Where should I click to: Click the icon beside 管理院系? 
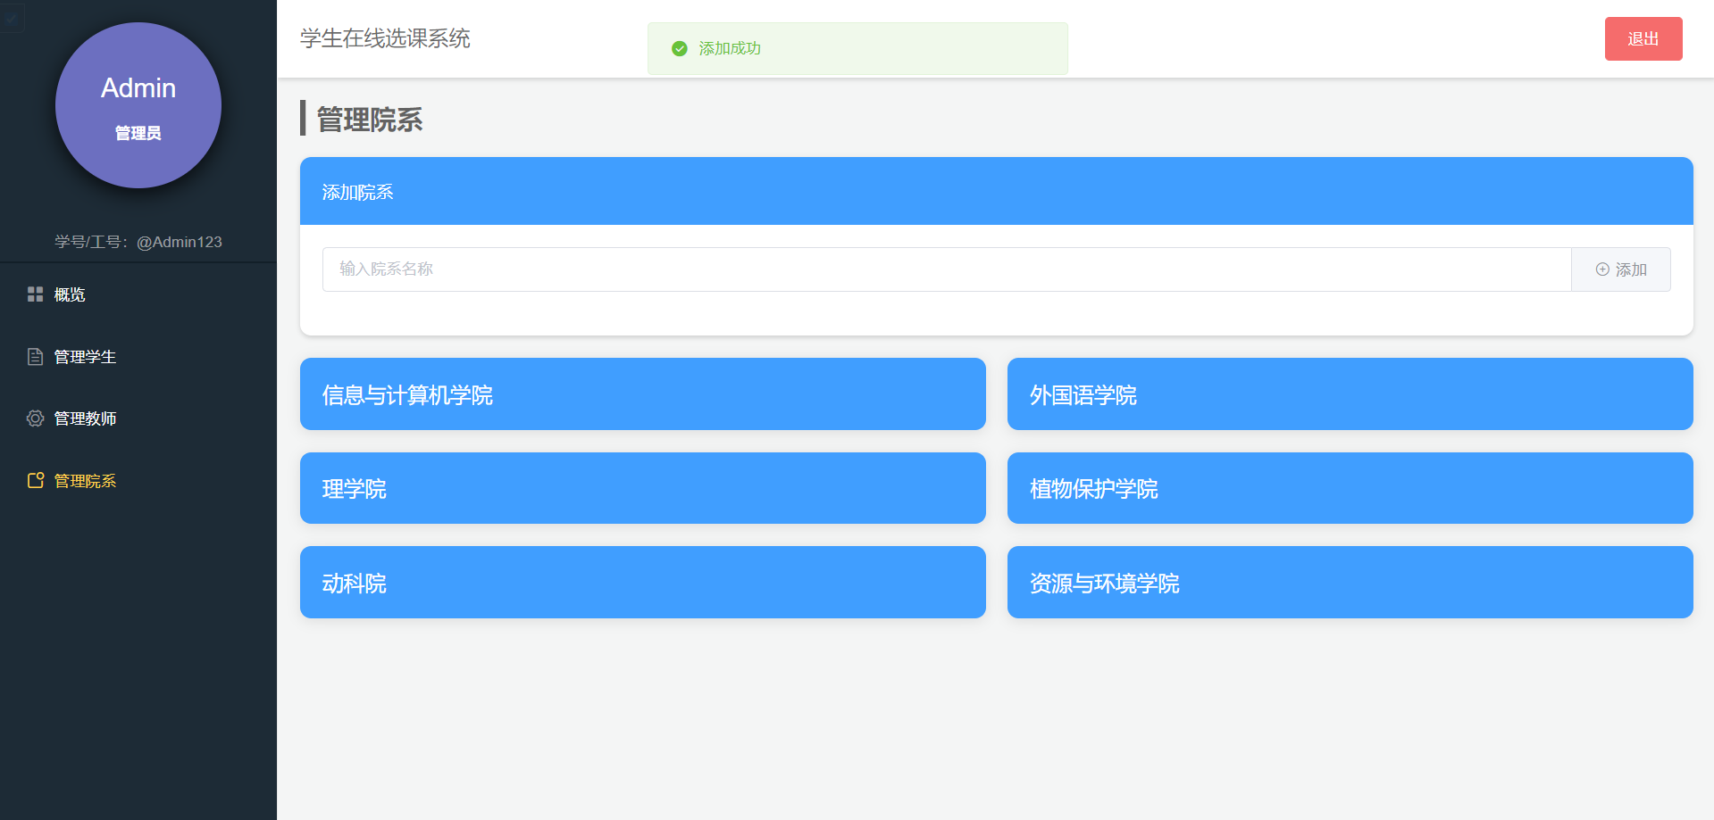click(x=36, y=481)
